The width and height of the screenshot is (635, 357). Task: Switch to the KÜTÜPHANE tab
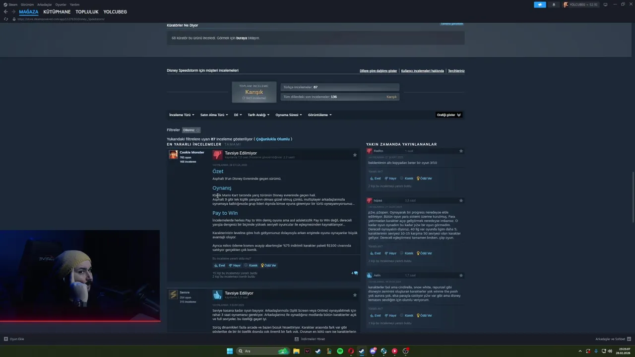tap(57, 12)
